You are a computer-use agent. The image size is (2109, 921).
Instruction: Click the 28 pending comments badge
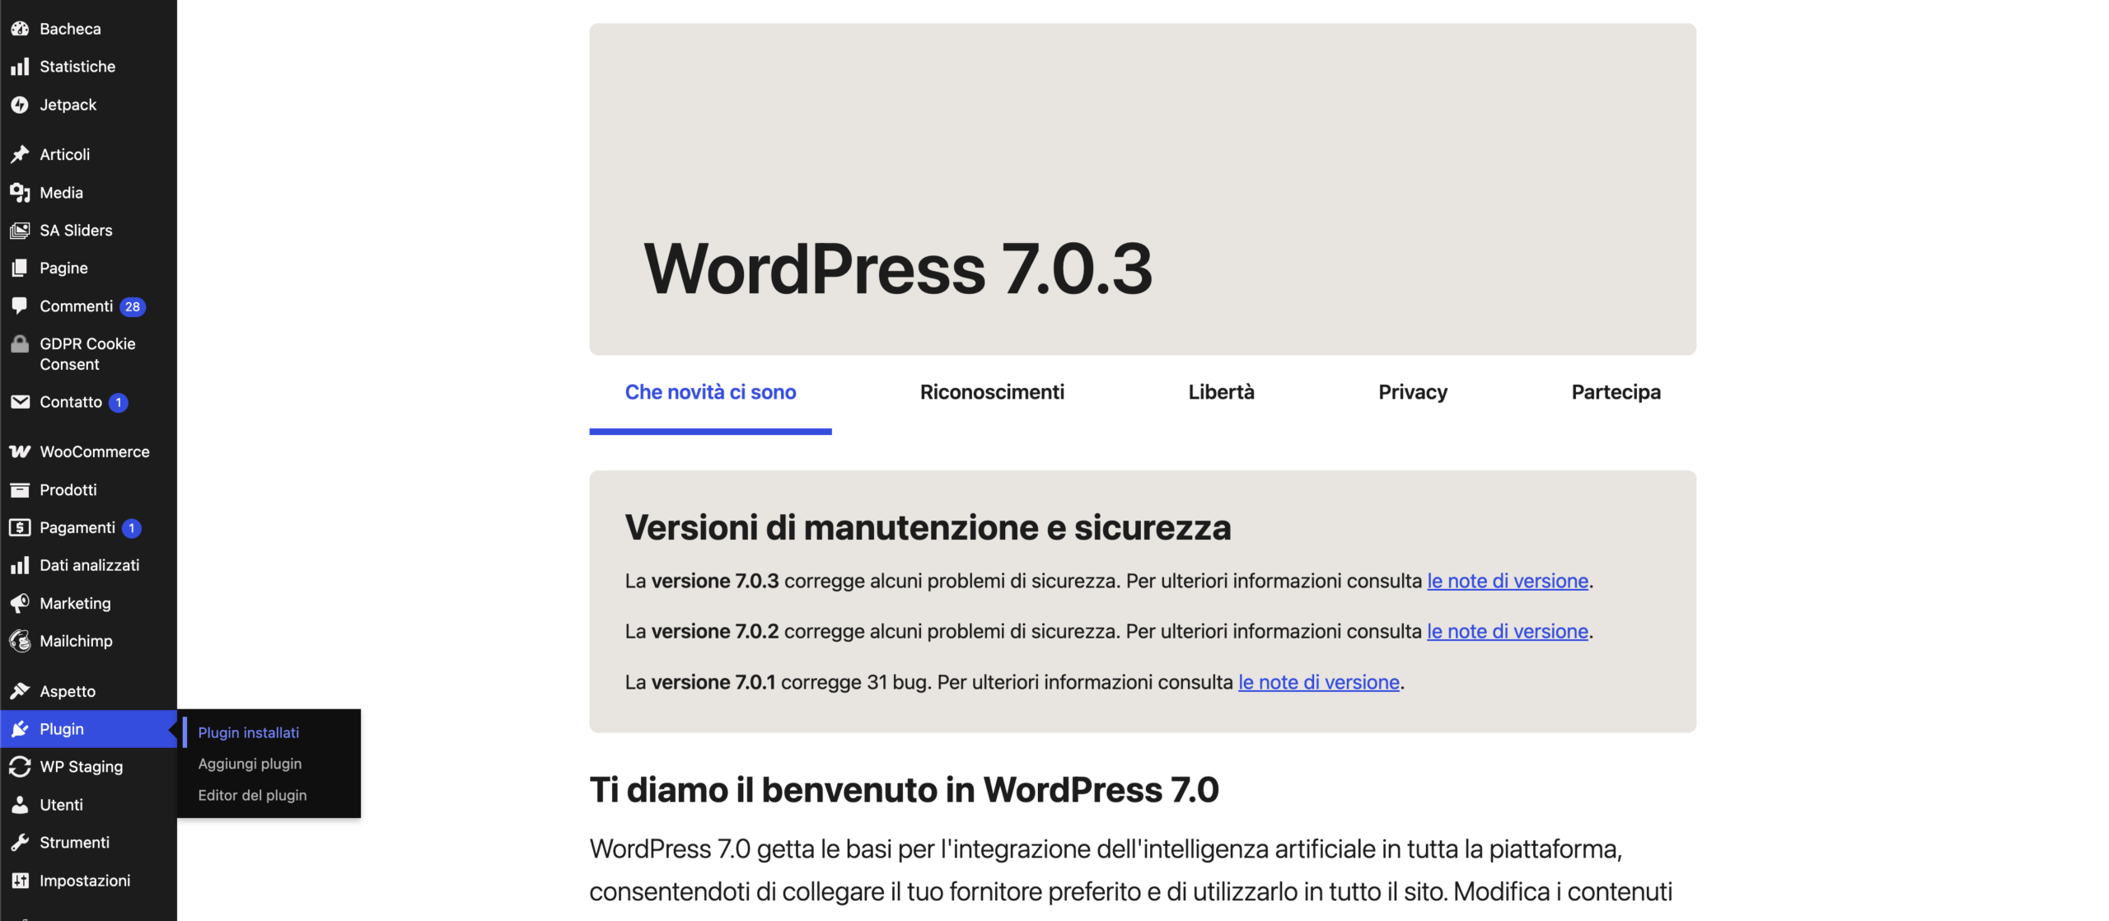tap(133, 306)
